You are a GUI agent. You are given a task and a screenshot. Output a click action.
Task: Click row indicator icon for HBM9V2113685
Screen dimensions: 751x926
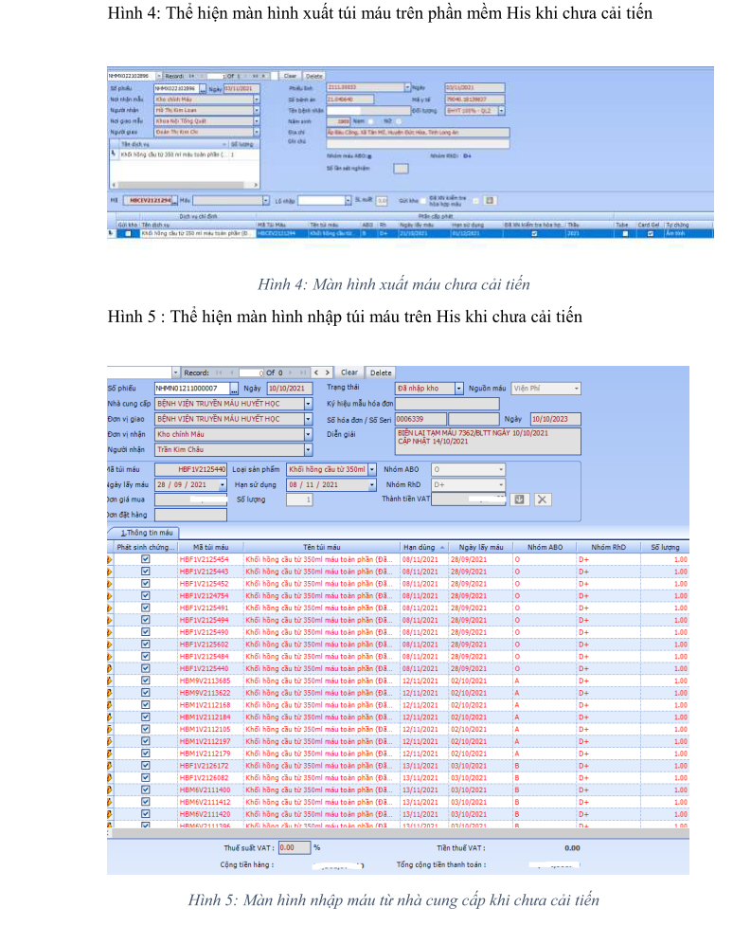tap(110, 681)
